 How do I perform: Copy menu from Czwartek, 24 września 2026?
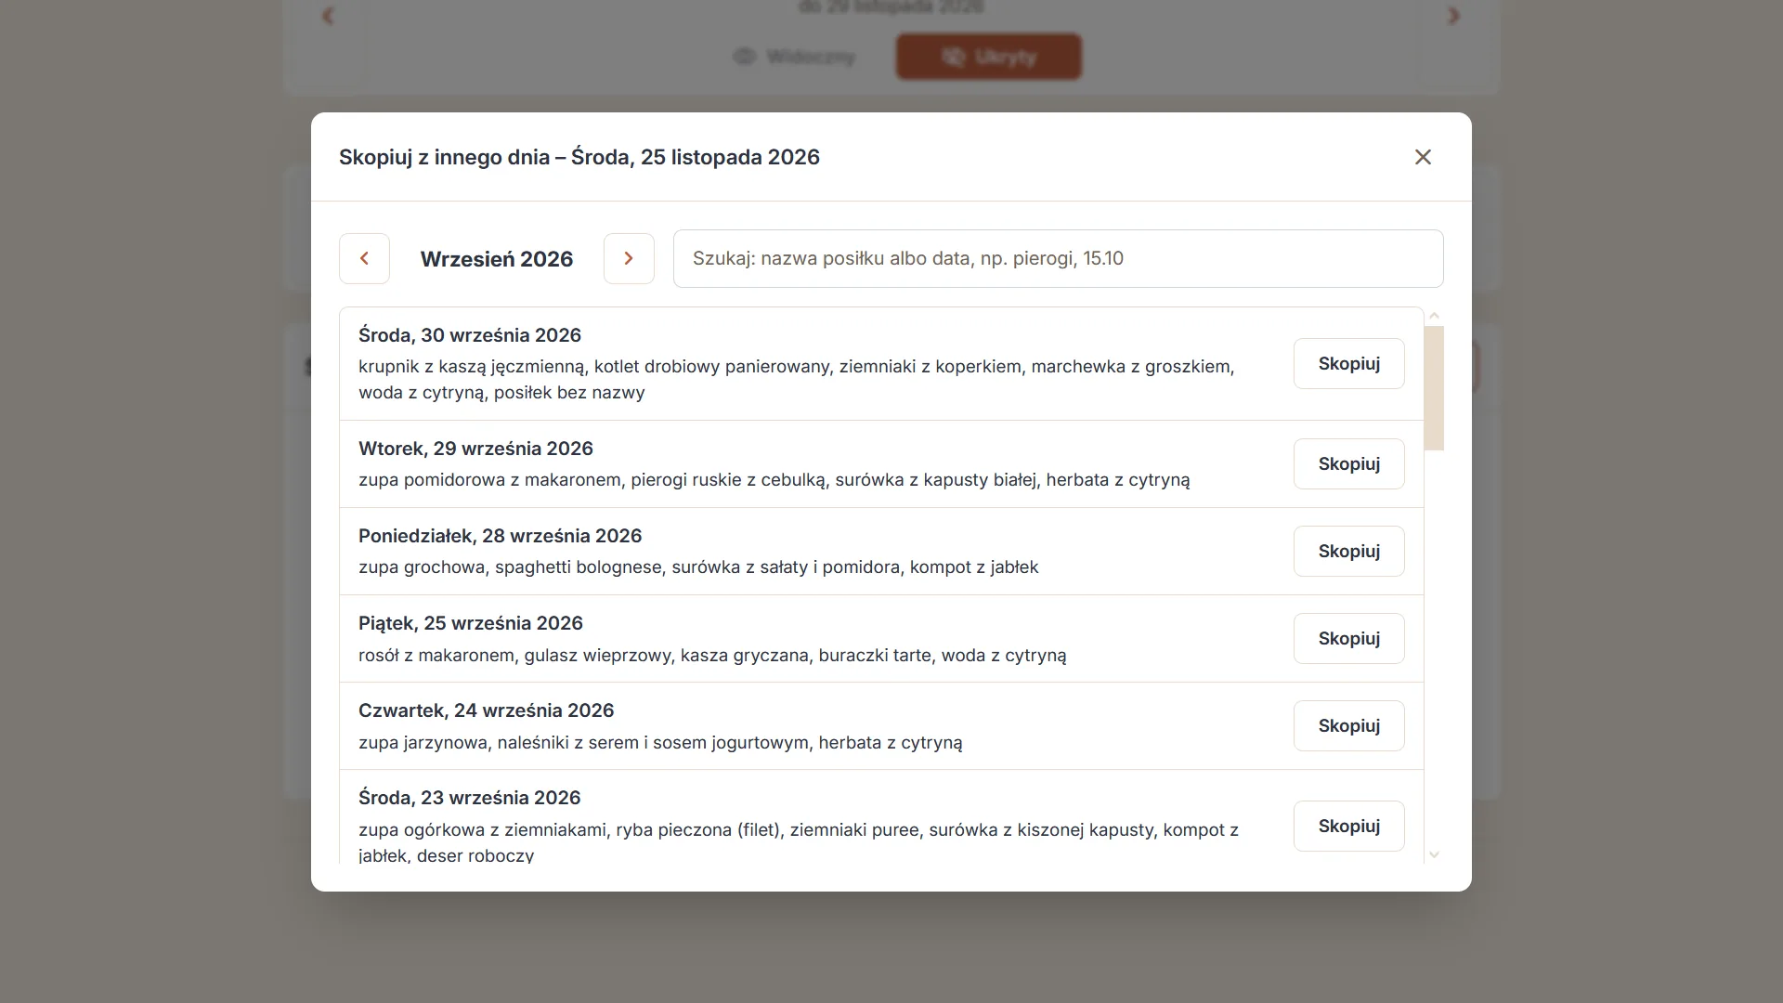(x=1348, y=725)
